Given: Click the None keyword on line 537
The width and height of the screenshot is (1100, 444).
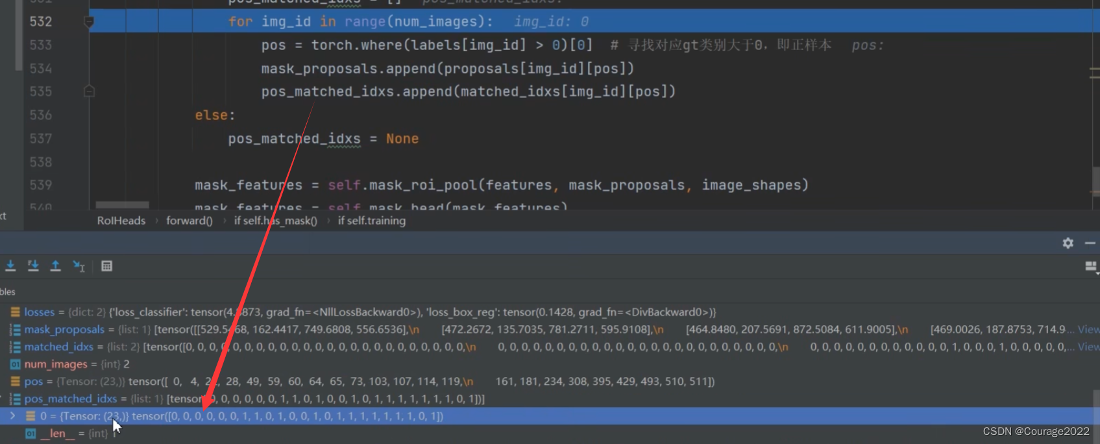Looking at the screenshot, I should 402,138.
